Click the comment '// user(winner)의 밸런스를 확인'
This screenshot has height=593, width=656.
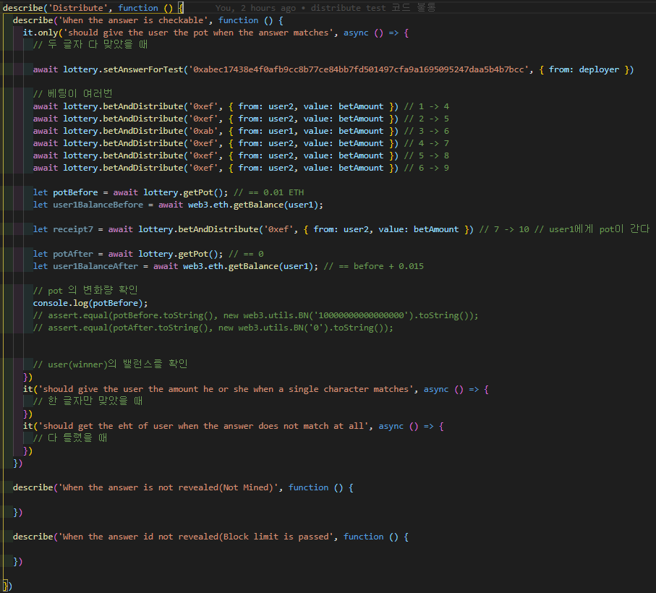[111, 364]
